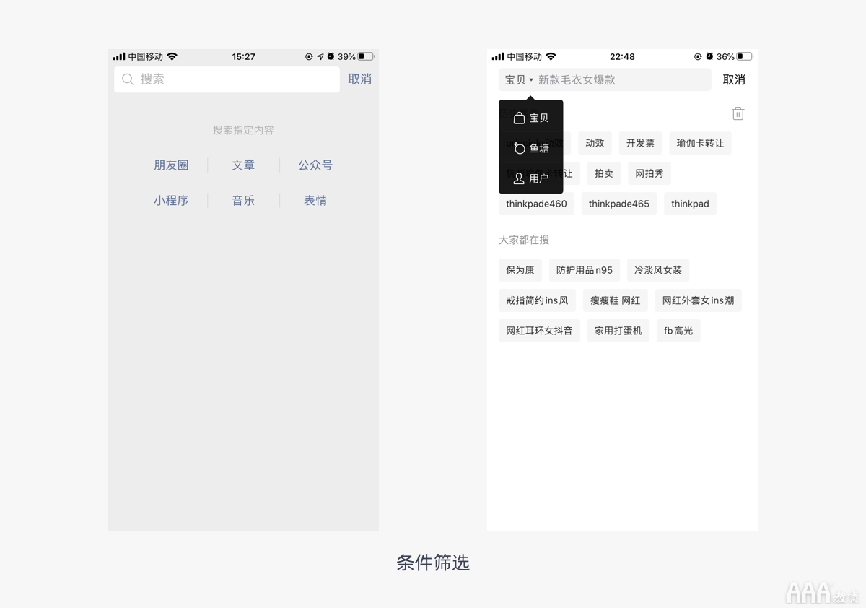This screenshot has height=608, width=866.
Task: Tap the 网红外套女ins潮 trending tag
Action: (698, 300)
